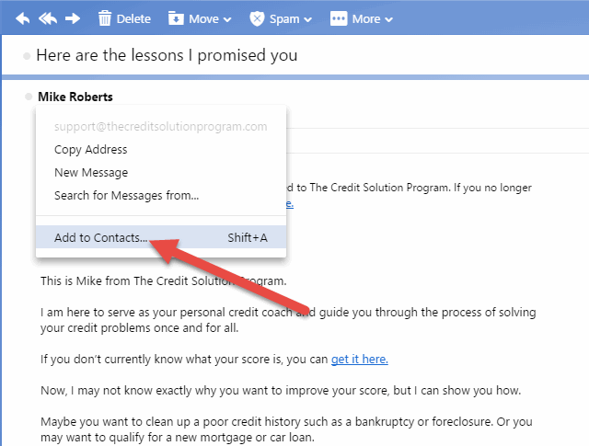Open the 'get it here.' link
This screenshot has height=446, width=589.
coord(360,360)
